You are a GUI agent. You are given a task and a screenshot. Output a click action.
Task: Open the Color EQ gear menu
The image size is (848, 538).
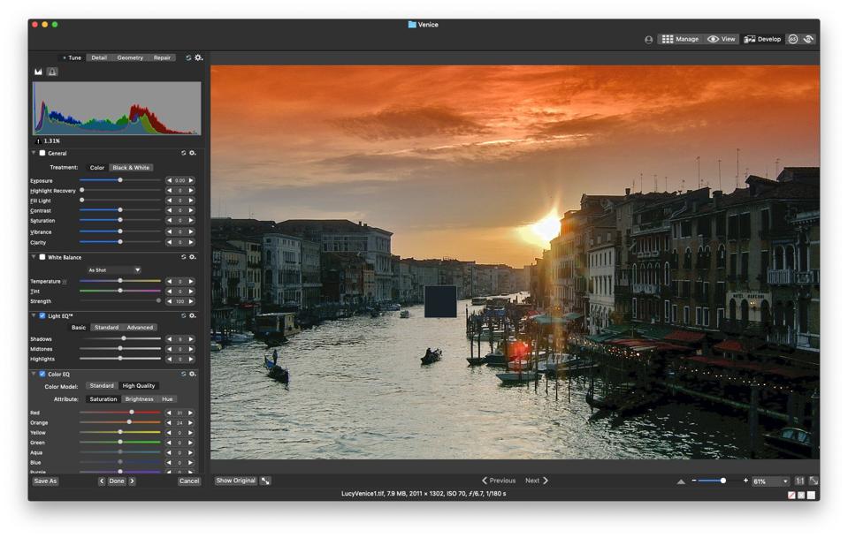pos(193,374)
